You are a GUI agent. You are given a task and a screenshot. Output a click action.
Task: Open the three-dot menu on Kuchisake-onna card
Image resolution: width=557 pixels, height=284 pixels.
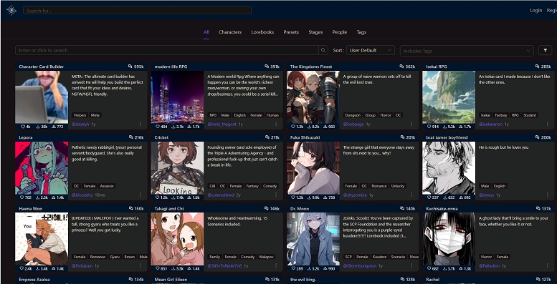click(548, 265)
